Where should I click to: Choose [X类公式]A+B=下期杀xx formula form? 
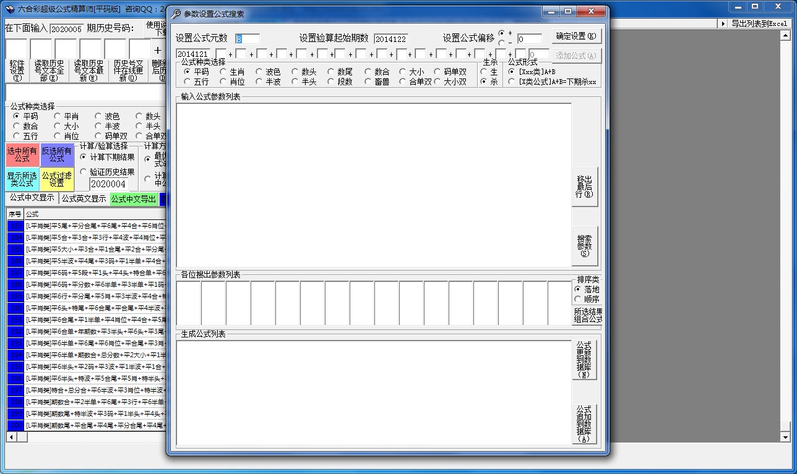tap(511, 82)
